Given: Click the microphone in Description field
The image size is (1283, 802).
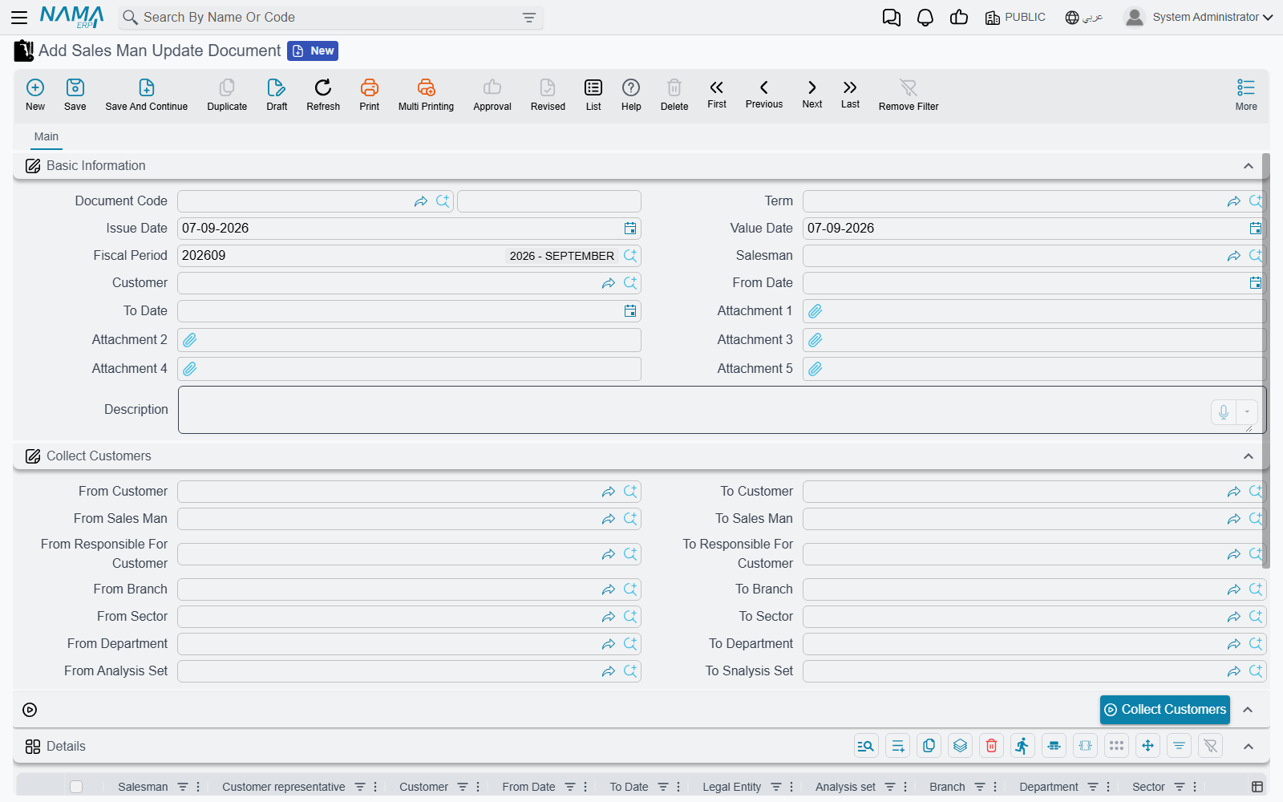Looking at the screenshot, I should click(1224, 411).
